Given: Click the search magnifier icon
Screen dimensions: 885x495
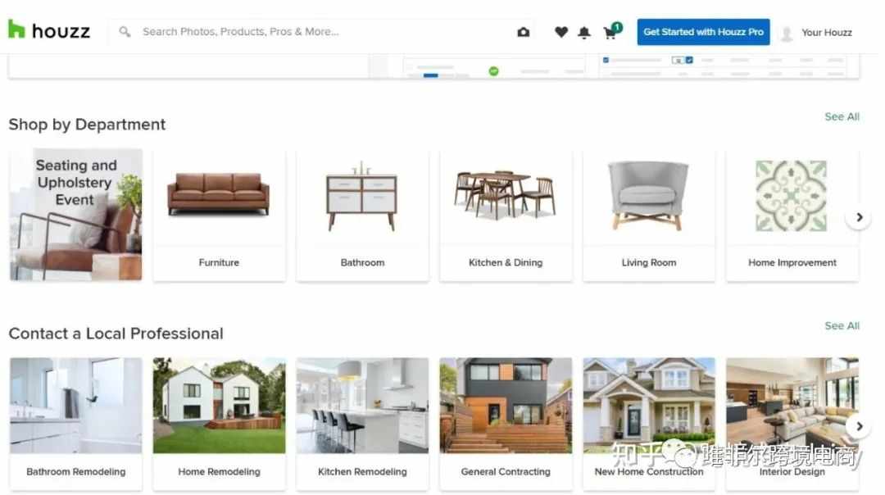Looking at the screenshot, I should pos(125,32).
